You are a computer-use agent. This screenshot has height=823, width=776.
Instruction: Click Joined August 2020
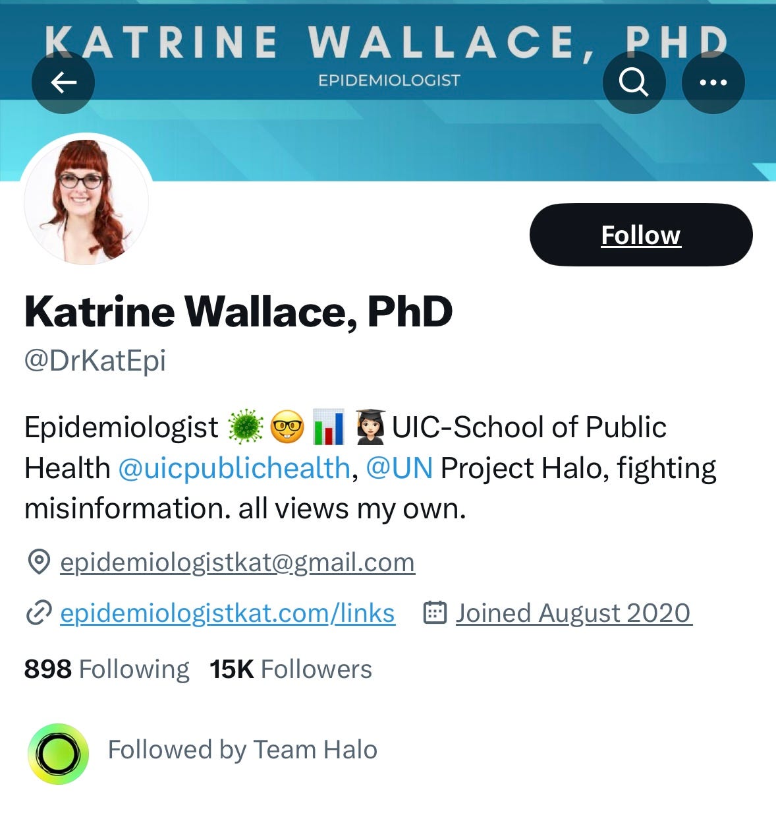point(573,613)
